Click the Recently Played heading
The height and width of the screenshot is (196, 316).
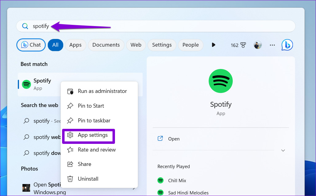coord(174,167)
